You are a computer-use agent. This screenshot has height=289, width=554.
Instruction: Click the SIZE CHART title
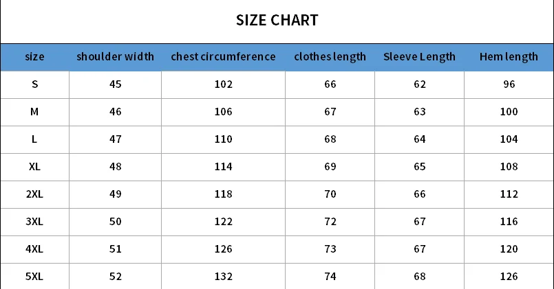click(x=277, y=20)
